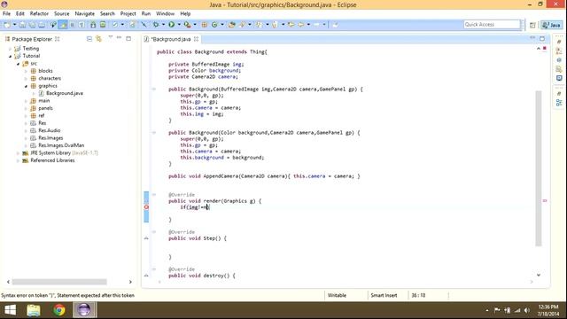Click the External Tools run icon
This screenshot has height=319, width=567.
[x=187, y=25]
